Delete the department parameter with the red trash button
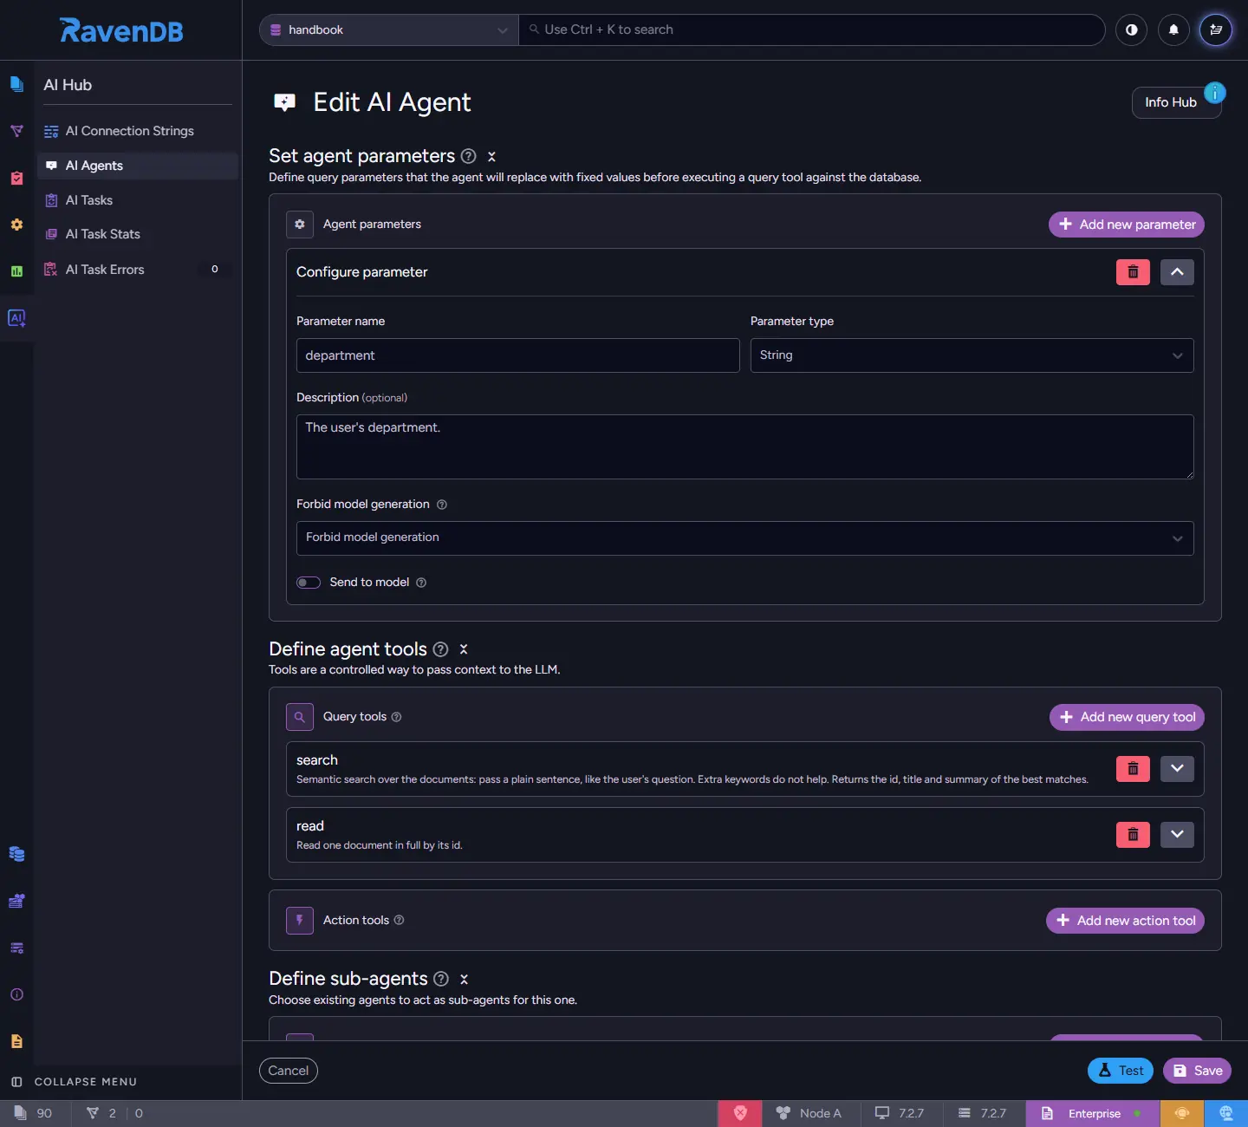 pyautogui.click(x=1133, y=272)
